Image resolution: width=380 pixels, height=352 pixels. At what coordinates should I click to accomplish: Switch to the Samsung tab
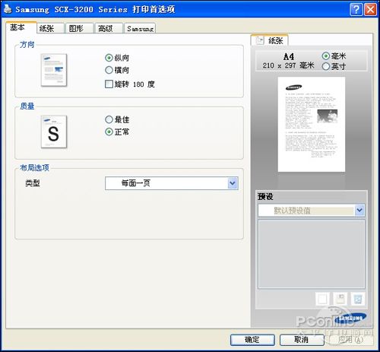pos(140,28)
